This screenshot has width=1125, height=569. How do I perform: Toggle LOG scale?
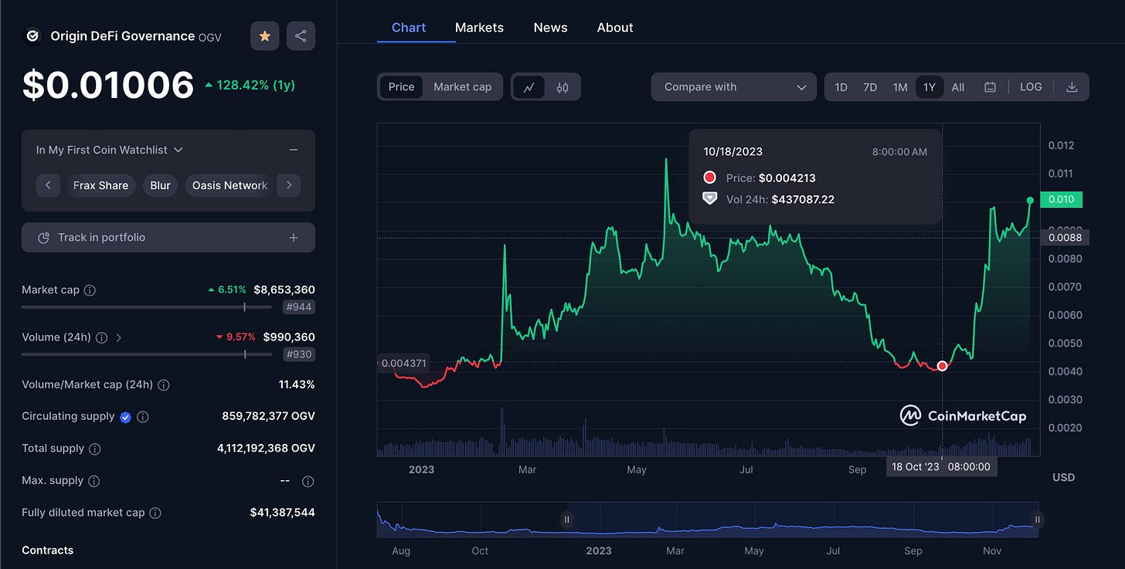tap(1031, 87)
